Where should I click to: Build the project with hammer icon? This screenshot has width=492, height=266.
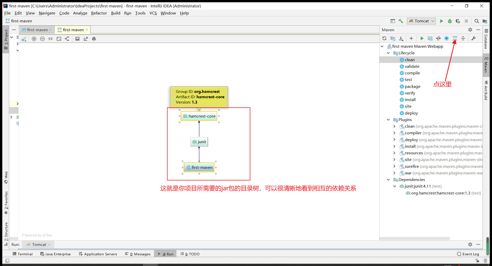401,21
